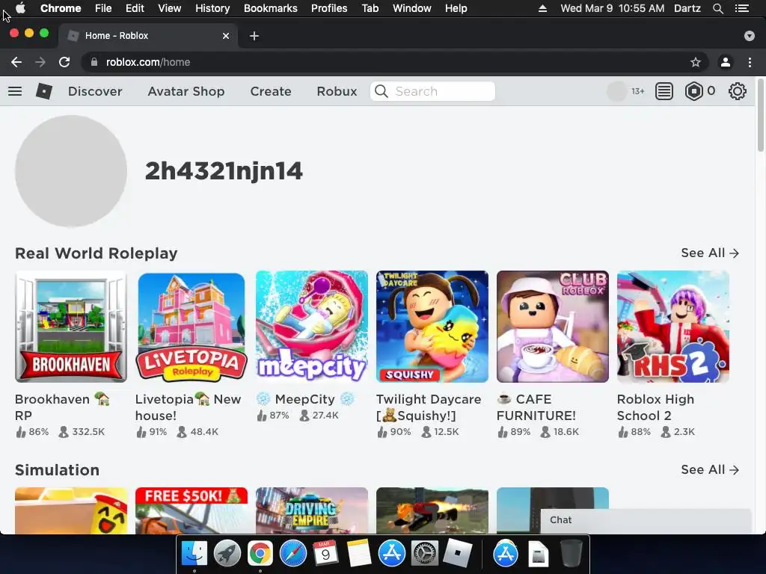This screenshot has width=766, height=574.
Task: Open Safari from the dock
Action: coord(292,554)
